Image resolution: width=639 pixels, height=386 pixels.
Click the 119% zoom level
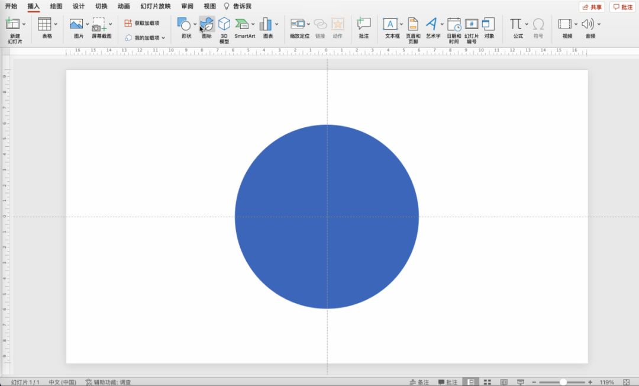(606, 382)
